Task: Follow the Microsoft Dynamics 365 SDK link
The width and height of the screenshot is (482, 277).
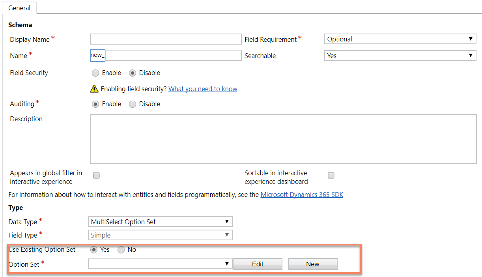Action: [302, 194]
